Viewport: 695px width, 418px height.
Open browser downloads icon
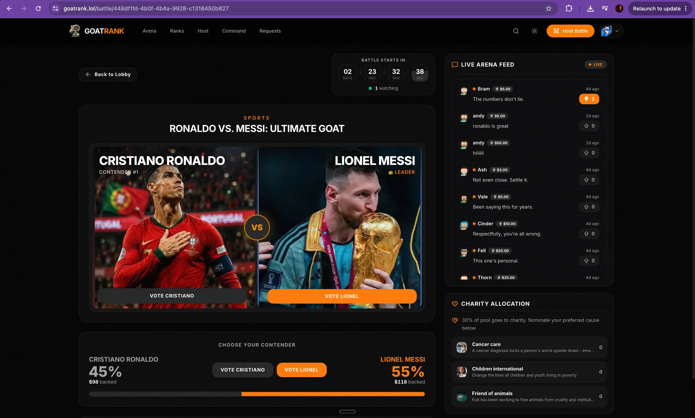tap(590, 8)
